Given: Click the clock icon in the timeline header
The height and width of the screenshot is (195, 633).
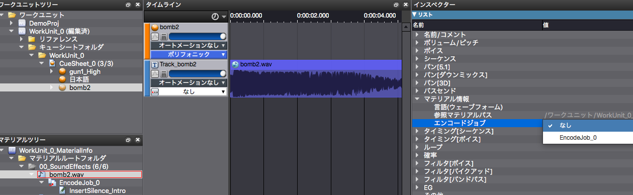Looking at the screenshot, I should (x=215, y=17).
